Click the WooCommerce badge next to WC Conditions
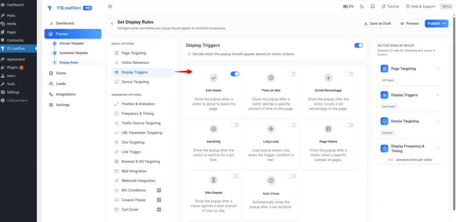 [x=159, y=190]
